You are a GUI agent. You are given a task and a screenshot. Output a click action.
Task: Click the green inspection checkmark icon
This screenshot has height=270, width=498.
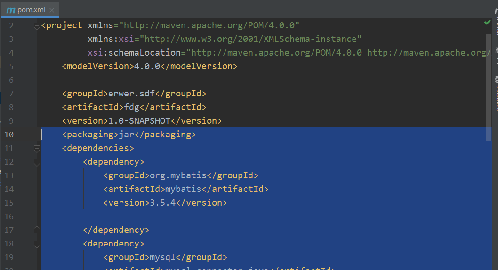pyautogui.click(x=487, y=22)
